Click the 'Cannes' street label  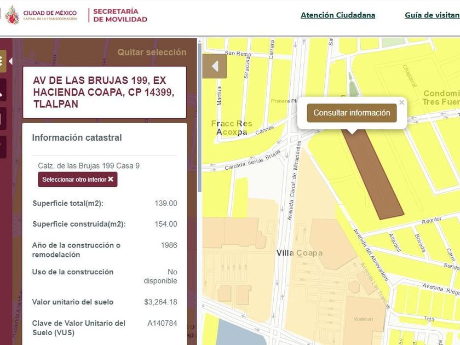pos(264,130)
